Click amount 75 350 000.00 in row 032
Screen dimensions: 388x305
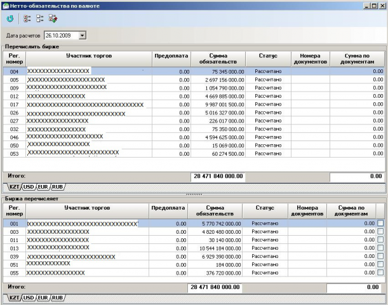point(228,129)
